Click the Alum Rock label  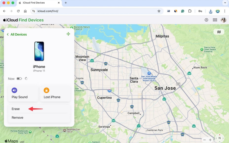[200, 68]
